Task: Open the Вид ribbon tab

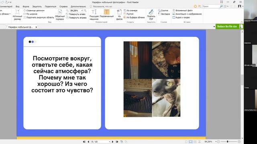Action: pos(17,6)
